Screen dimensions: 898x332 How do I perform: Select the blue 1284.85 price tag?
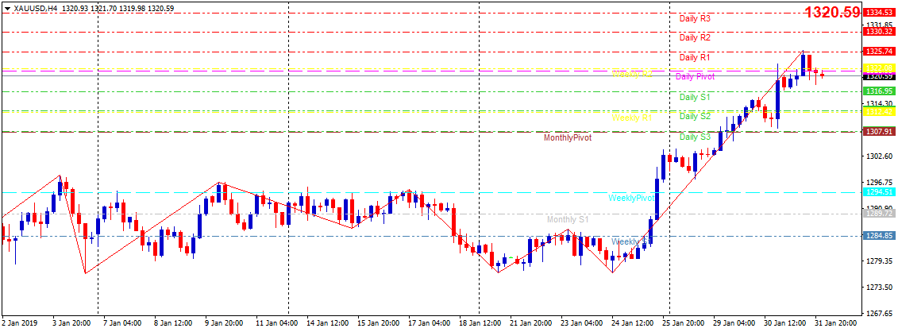point(879,236)
